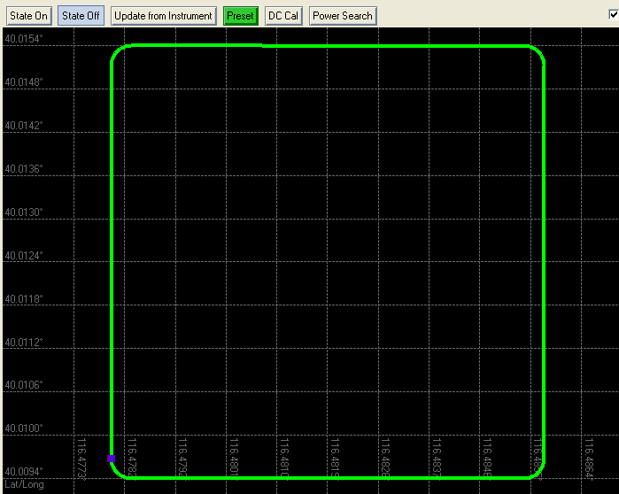Start Power Search
Image resolution: width=619 pixels, height=494 pixels.
(x=343, y=16)
